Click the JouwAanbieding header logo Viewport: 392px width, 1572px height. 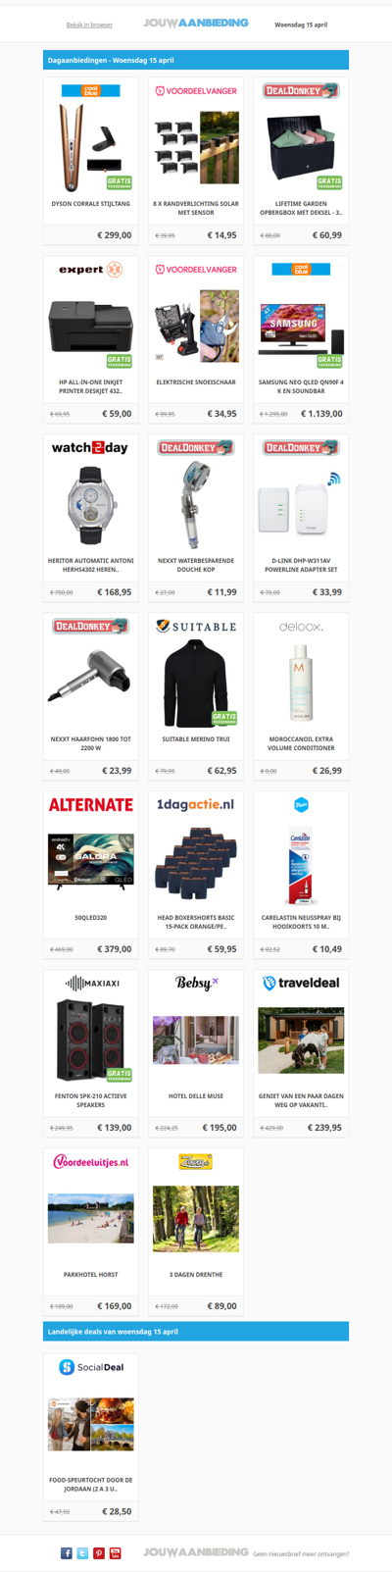pyautogui.click(x=196, y=23)
